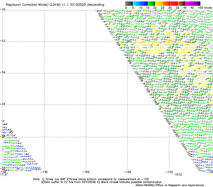Click legend tick label 25

click(x=163, y=8)
